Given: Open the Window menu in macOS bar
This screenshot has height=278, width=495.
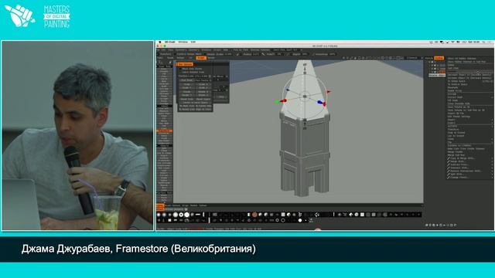Looking at the screenshot, I should click(183, 42).
